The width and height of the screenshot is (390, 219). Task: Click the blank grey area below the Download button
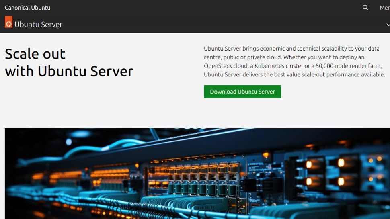242,113
